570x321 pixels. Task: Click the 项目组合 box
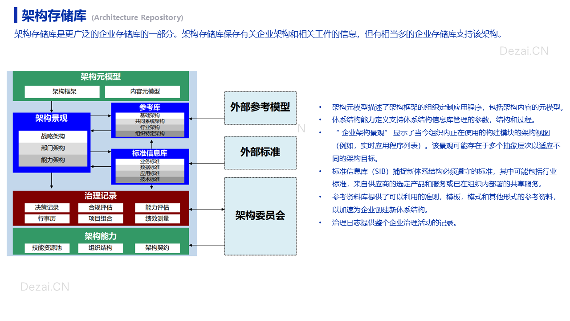pyautogui.click(x=101, y=219)
